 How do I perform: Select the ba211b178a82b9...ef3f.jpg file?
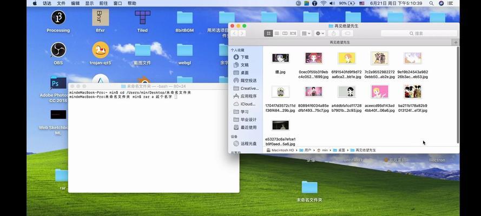coord(413,92)
